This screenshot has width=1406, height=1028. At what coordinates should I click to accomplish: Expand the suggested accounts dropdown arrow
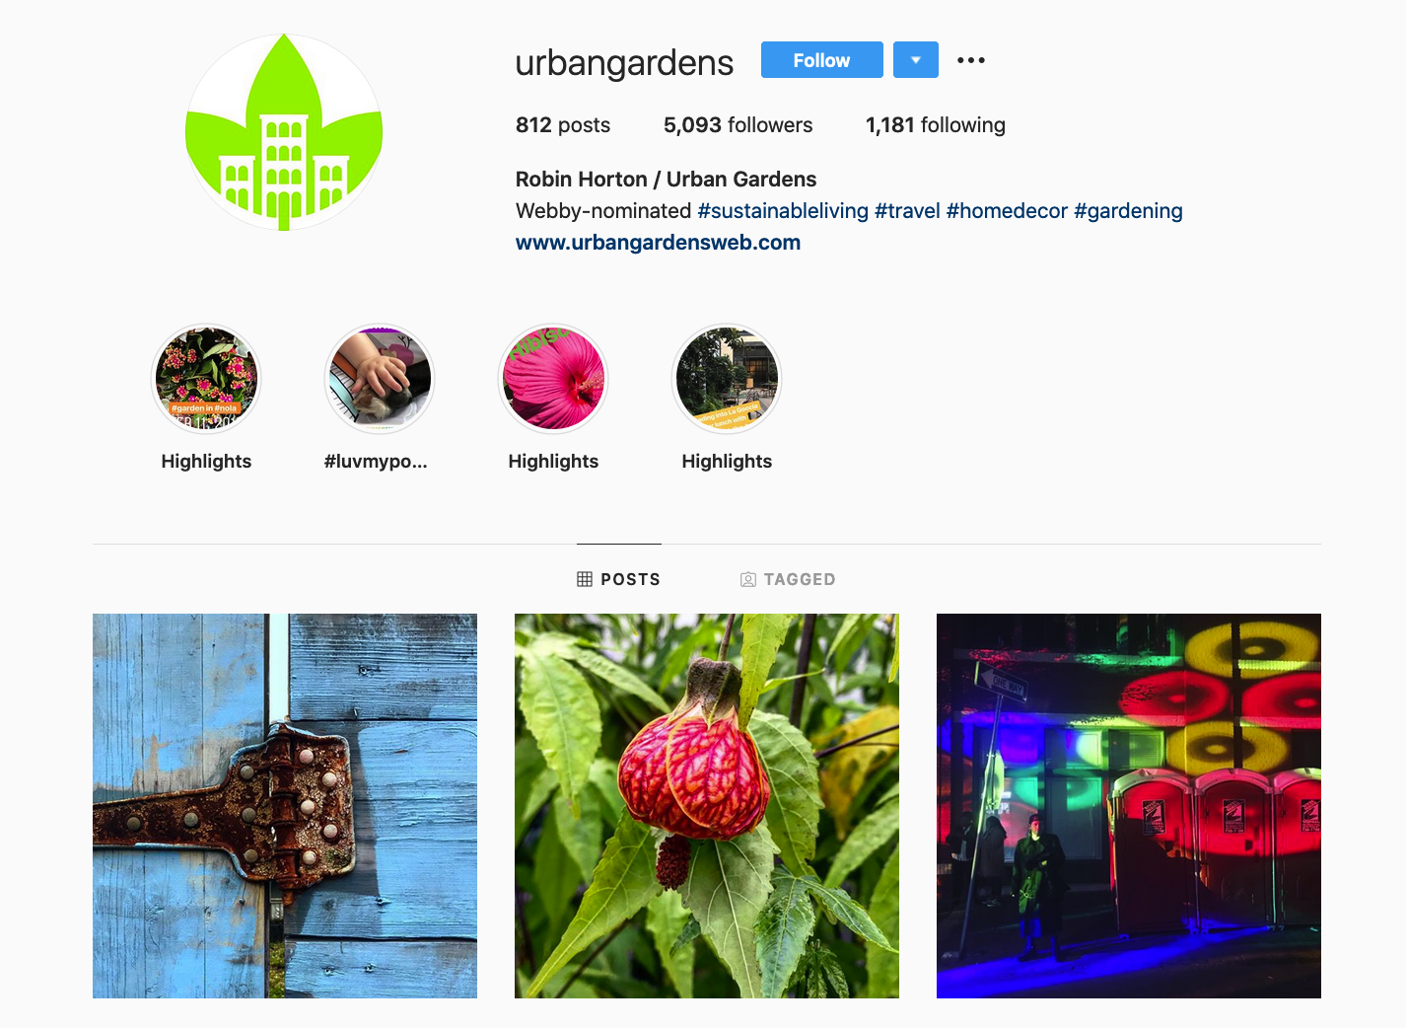(x=916, y=60)
